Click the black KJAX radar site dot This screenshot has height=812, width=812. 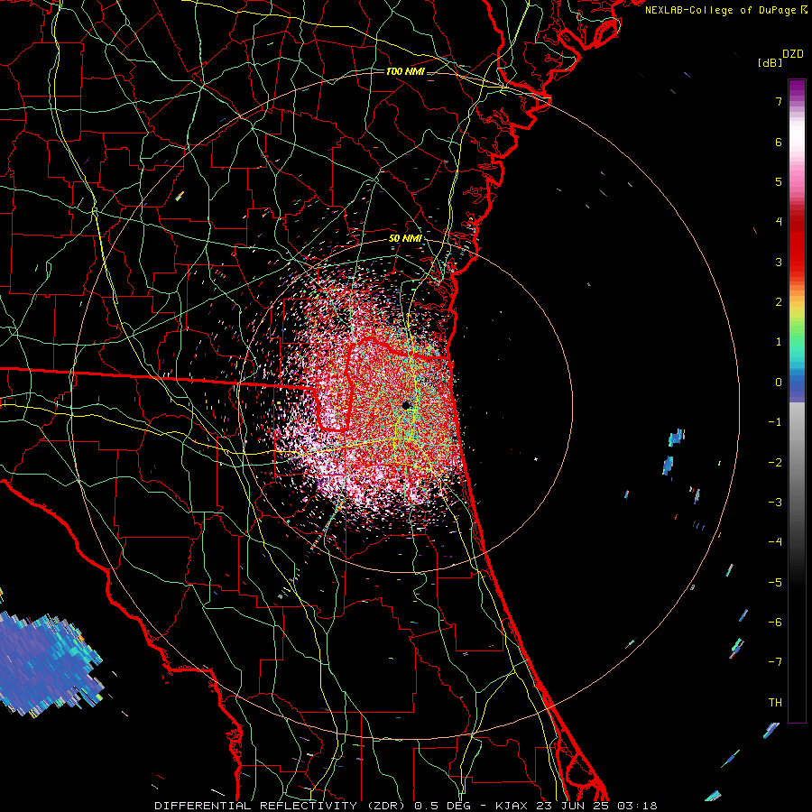coord(407,405)
